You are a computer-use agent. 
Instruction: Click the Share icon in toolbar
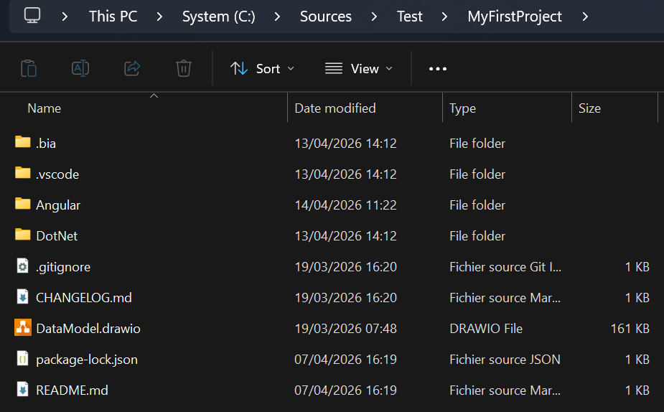pos(132,68)
